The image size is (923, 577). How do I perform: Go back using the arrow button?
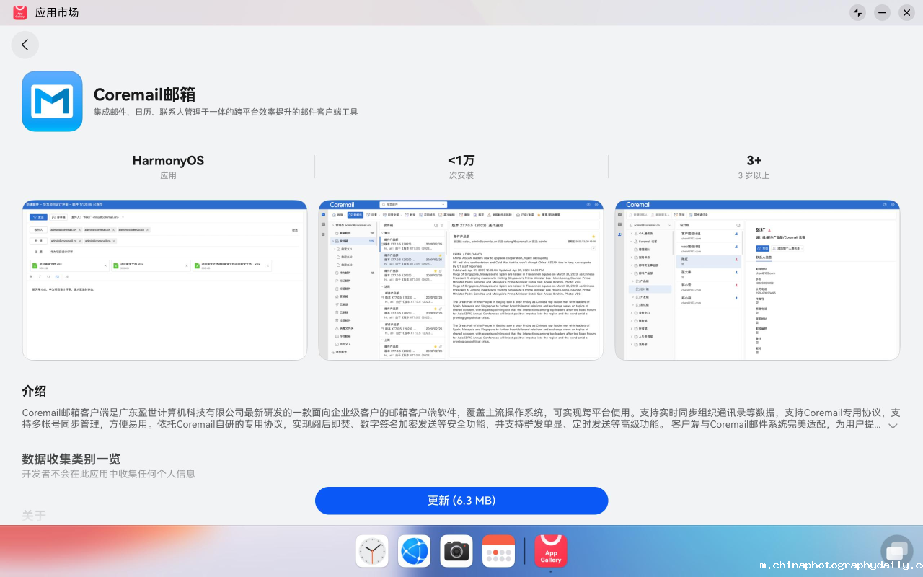coord(25,45)
